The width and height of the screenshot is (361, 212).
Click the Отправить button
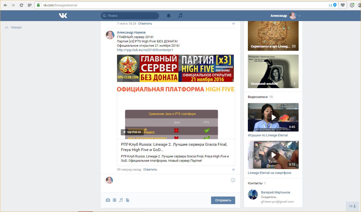pyautogui.click(x=223, y=200)
